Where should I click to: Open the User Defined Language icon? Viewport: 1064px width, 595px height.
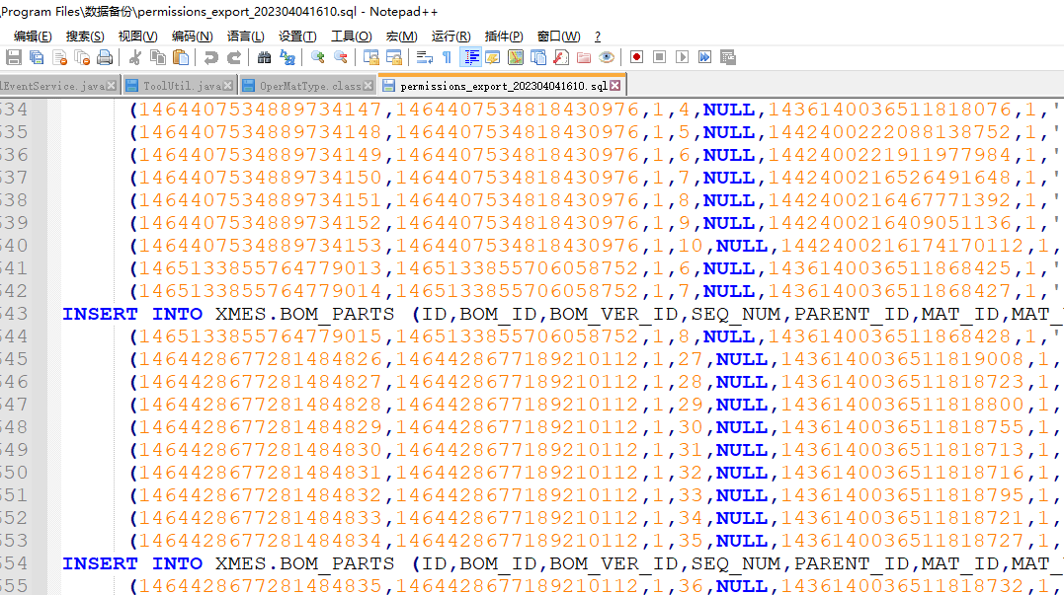tap(493, 57)
